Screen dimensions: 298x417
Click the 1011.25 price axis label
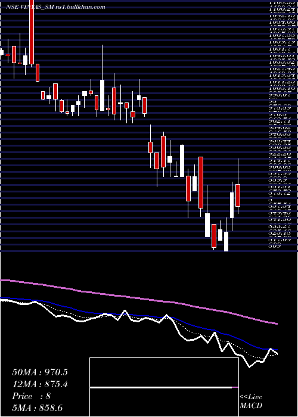[283, 82]
